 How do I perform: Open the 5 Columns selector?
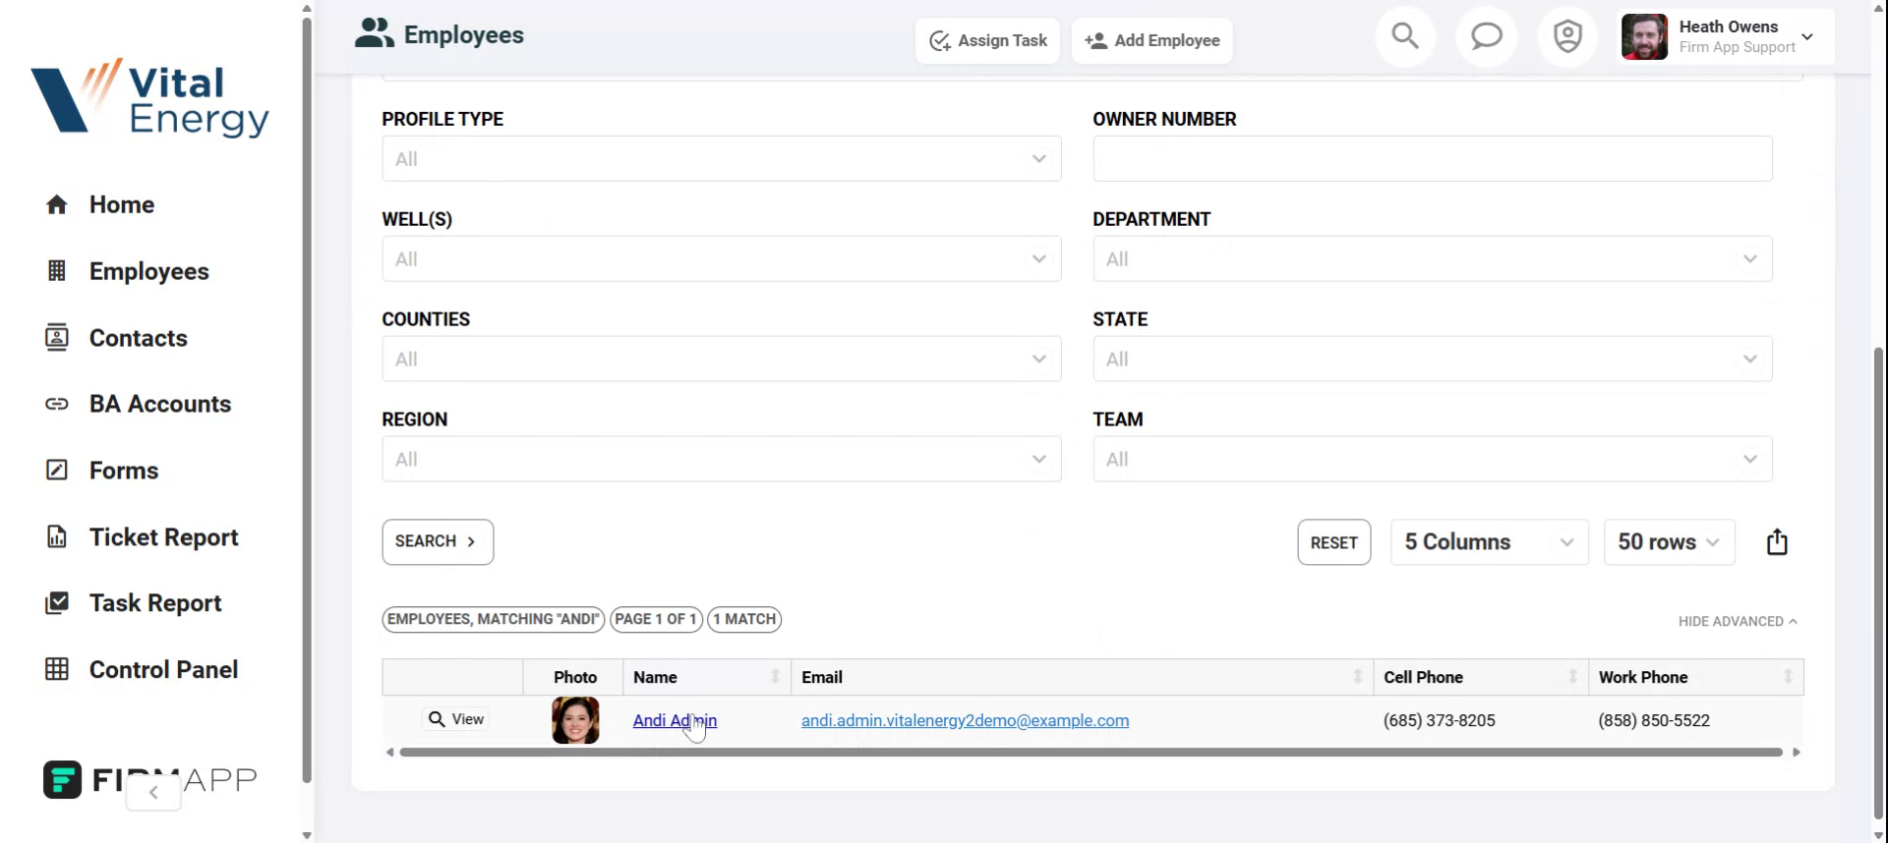point(1490,542)
